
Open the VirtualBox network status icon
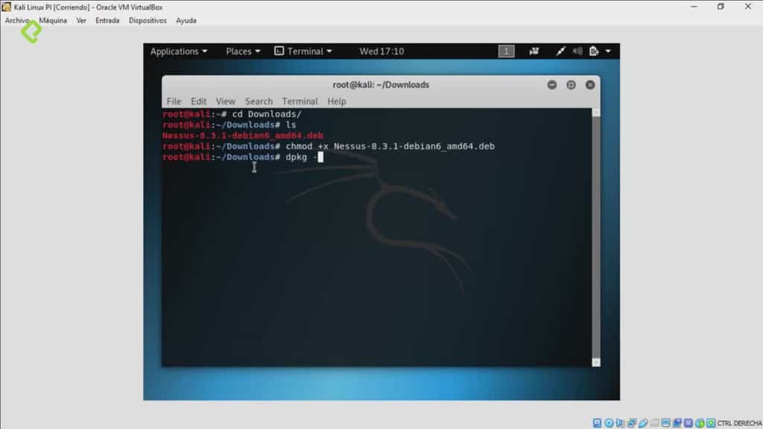(631, 422)
